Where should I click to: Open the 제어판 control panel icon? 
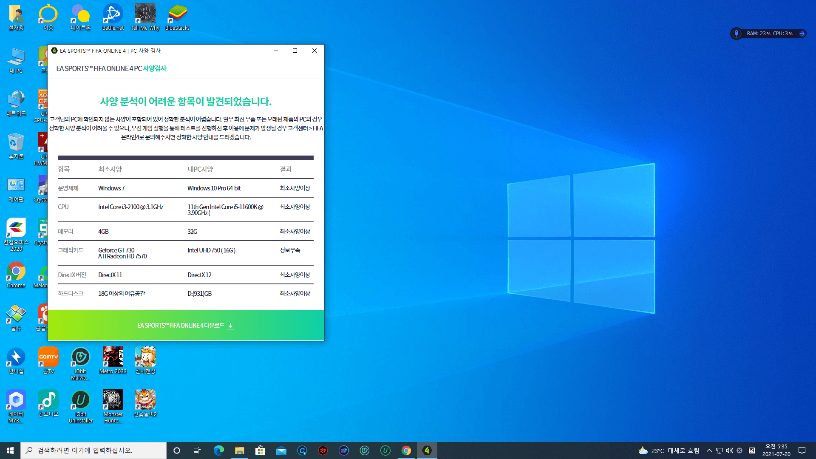pos(16,190)
